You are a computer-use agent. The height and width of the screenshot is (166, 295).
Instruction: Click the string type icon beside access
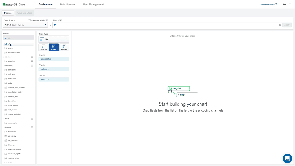pos(6,48)
